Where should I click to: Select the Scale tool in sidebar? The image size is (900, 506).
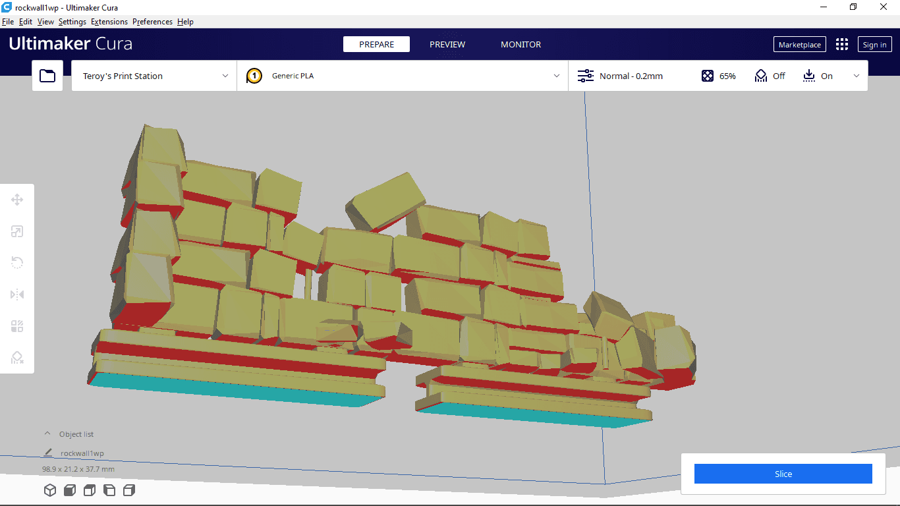coord(17,231)
